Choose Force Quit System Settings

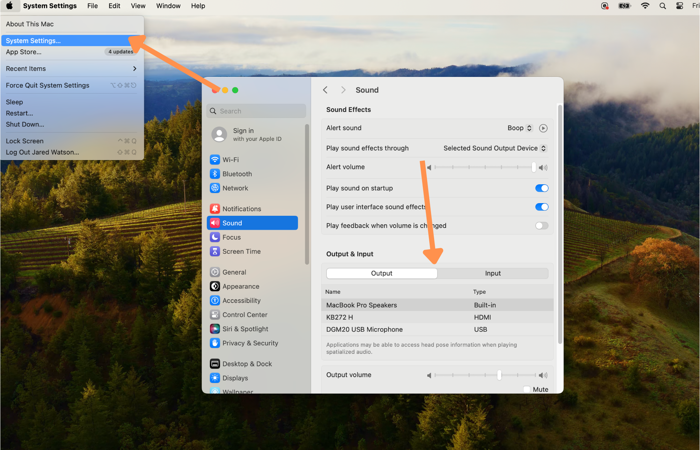[x=72, y=85]
